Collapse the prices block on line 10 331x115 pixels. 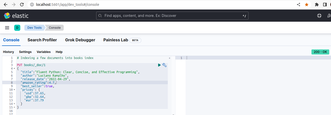click(14, 90)
